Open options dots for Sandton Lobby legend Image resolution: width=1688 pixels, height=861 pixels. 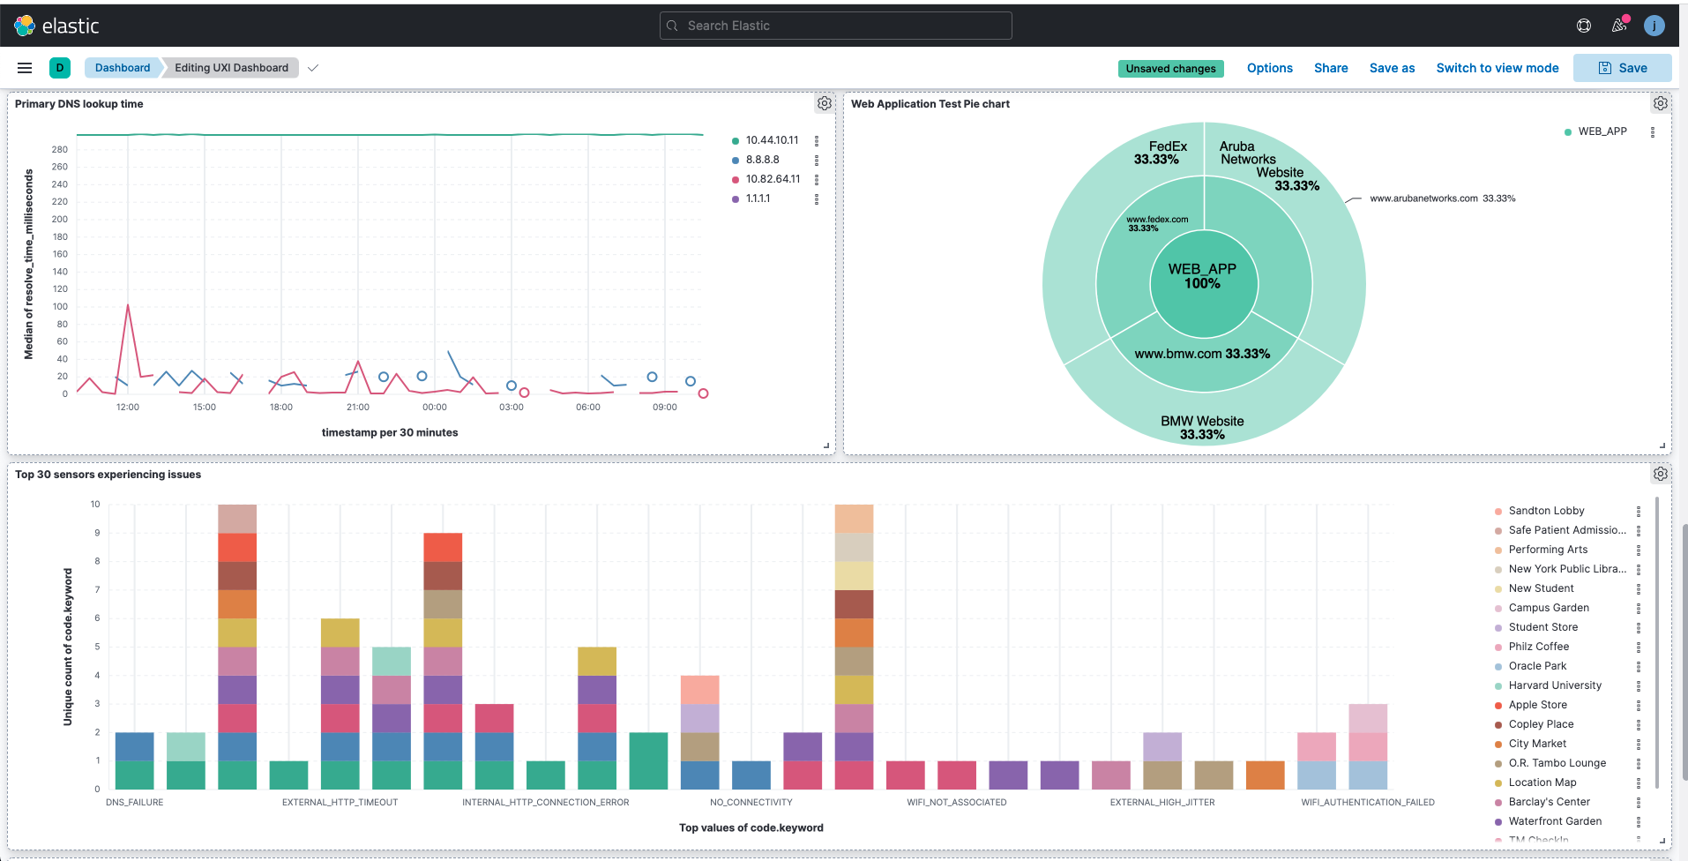coord(1639,511)
